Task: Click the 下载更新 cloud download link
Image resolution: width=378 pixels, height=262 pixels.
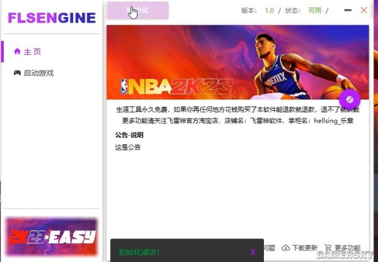Action: pyautogui.click(x=299, y=248)
